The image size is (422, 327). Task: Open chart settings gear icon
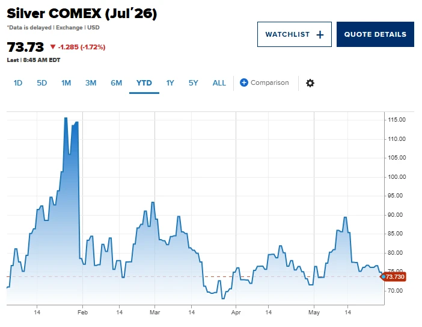click(x=310, y=83)
